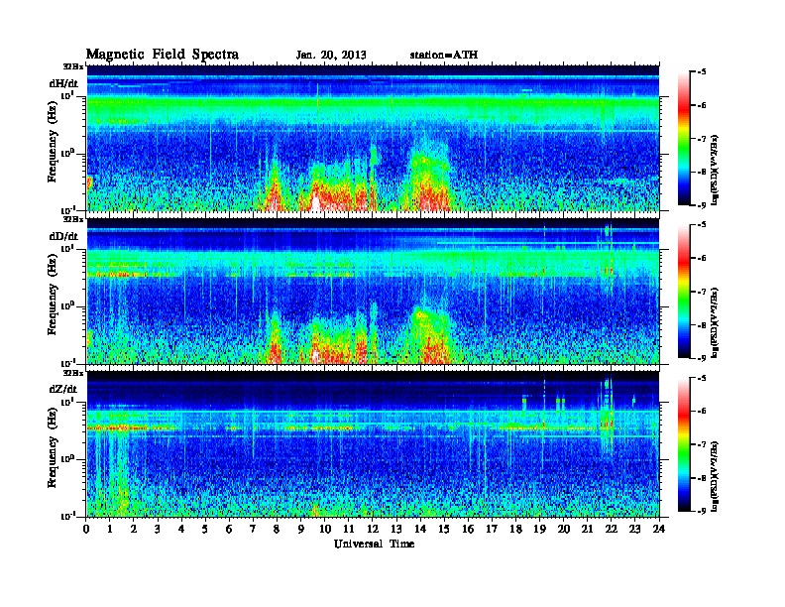This screenshot has height=607, width=785.
Task: Click the hour 23 tick label
Action: (x=634, y=530)
